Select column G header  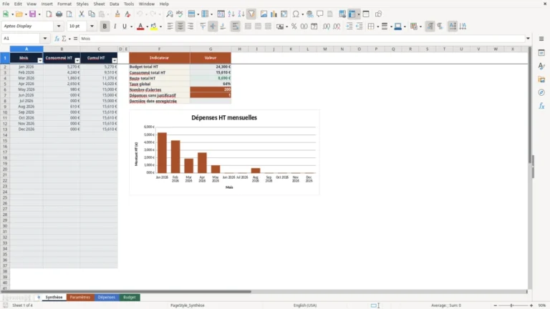pyautogui.click(x=211, y=49)
